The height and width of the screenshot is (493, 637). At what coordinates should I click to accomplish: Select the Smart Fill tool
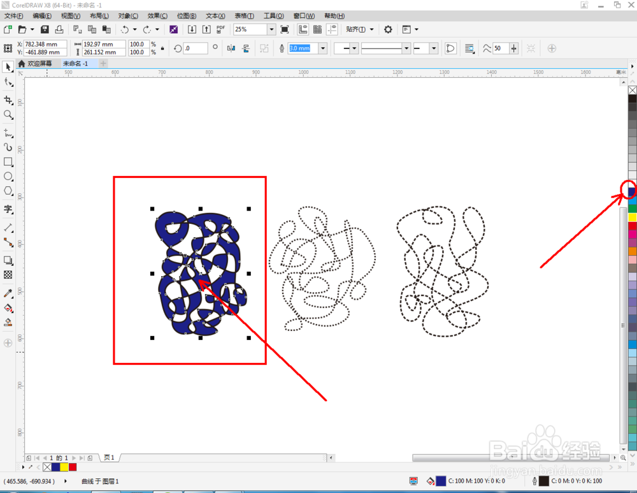tap(8, 323)
